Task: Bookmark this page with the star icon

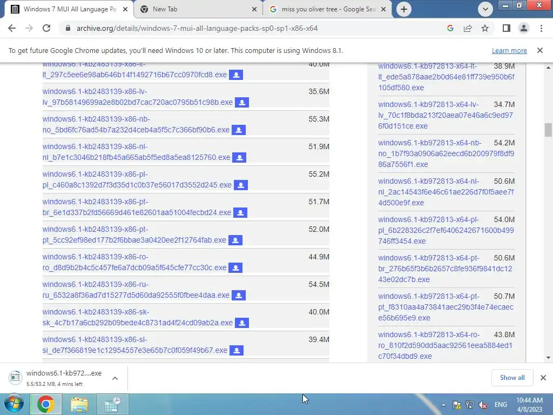Action: coord(485,28)
